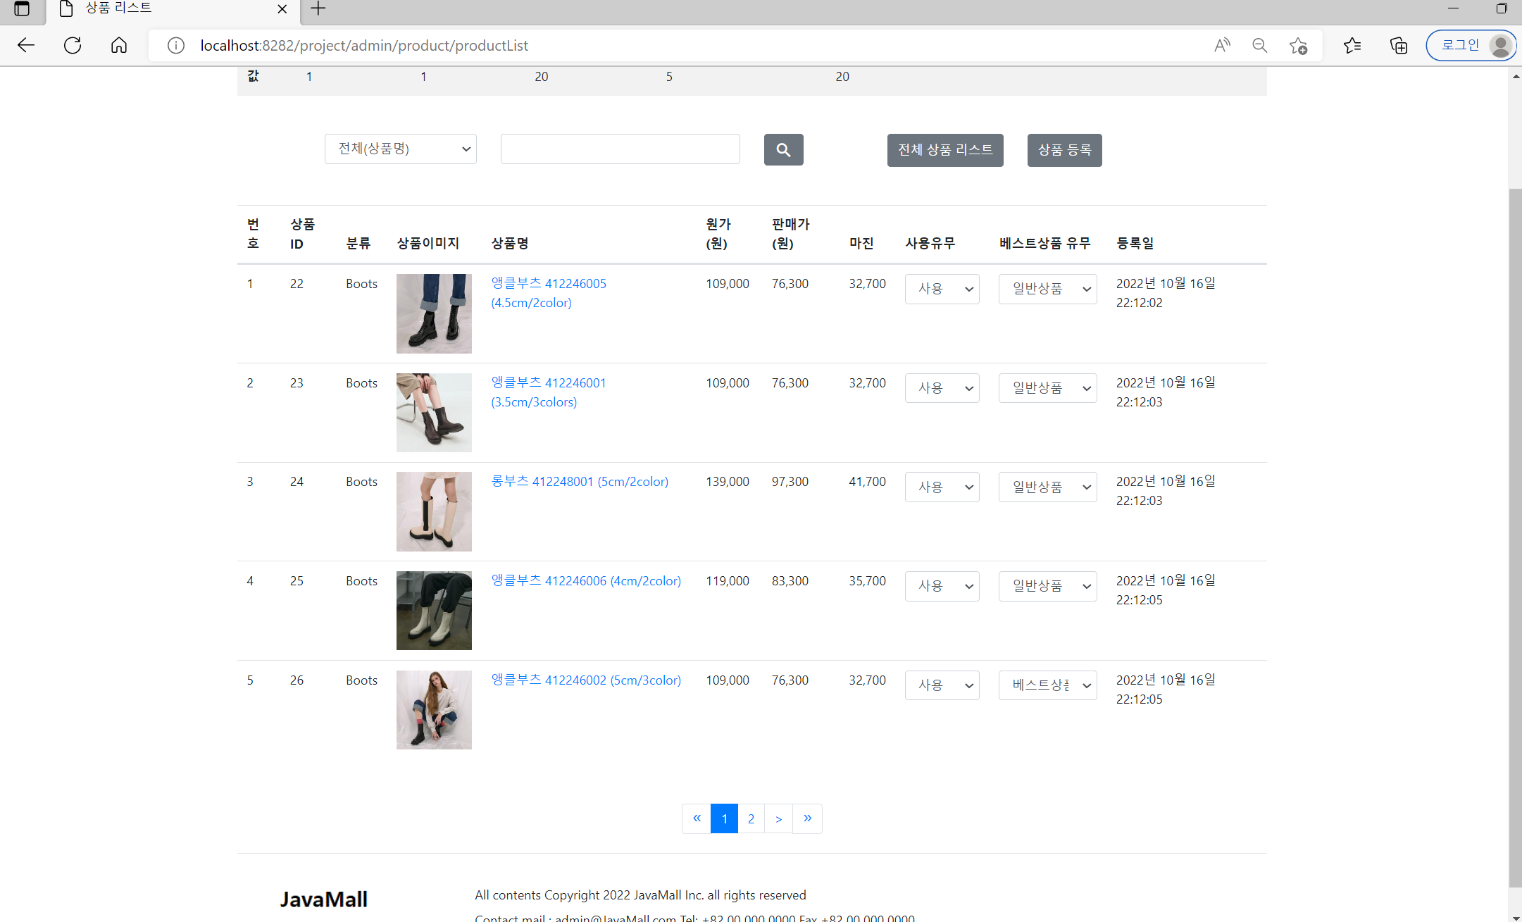Close the 상품 리스트 tab
The image size is (1522, 922).
[x=282, y=8]
